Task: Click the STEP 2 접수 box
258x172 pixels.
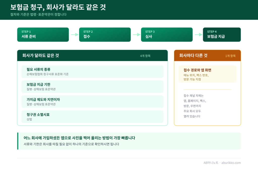Action: point(105,35)
